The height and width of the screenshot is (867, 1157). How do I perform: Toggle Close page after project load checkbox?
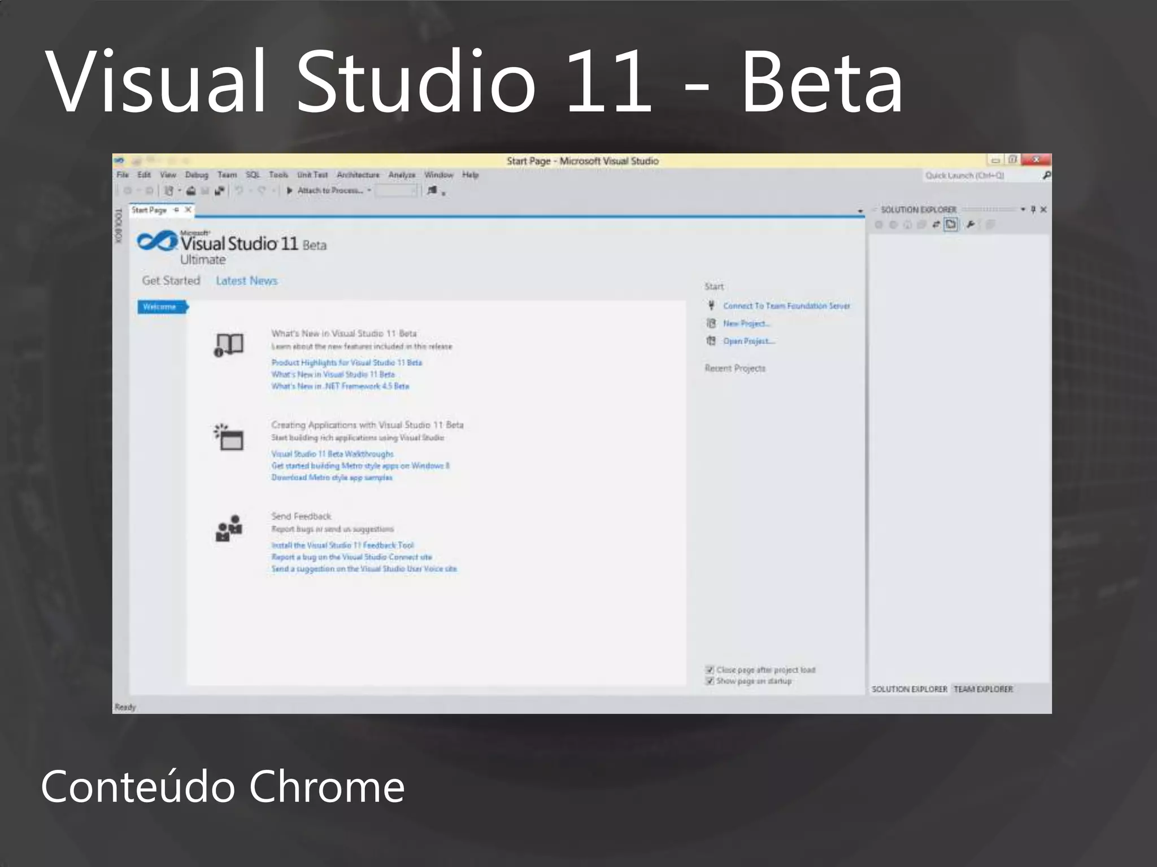(x=710, y=670)
